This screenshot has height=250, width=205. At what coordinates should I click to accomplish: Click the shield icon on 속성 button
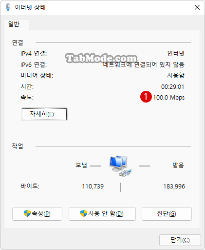pos(27,213)
